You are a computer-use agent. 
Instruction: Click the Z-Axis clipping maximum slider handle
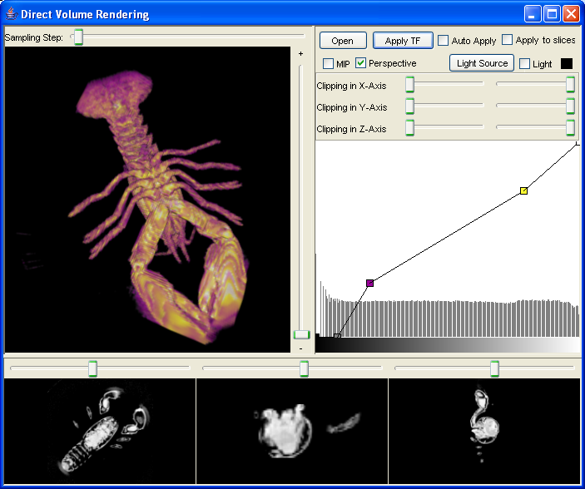570,128
